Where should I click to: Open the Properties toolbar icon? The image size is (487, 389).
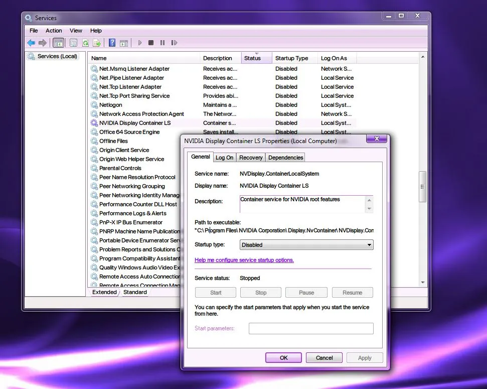coord(73,43)
